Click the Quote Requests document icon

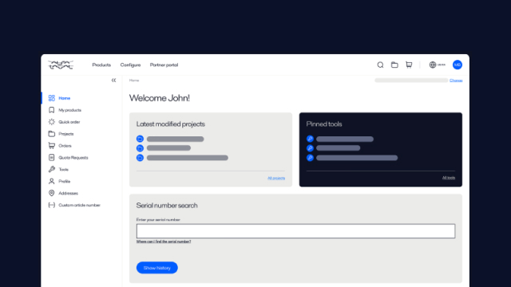pos(51,158)
